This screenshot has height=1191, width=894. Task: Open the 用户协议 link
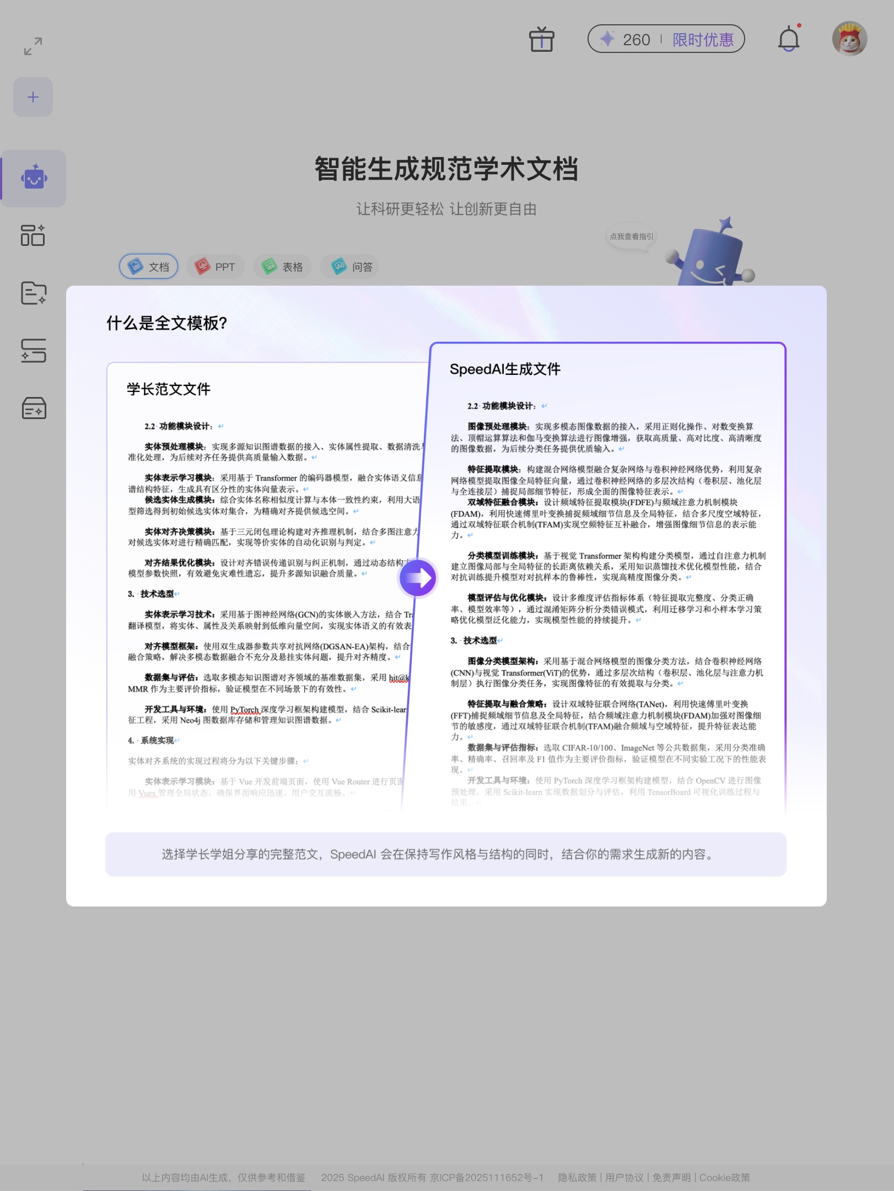coord(624,1177)
